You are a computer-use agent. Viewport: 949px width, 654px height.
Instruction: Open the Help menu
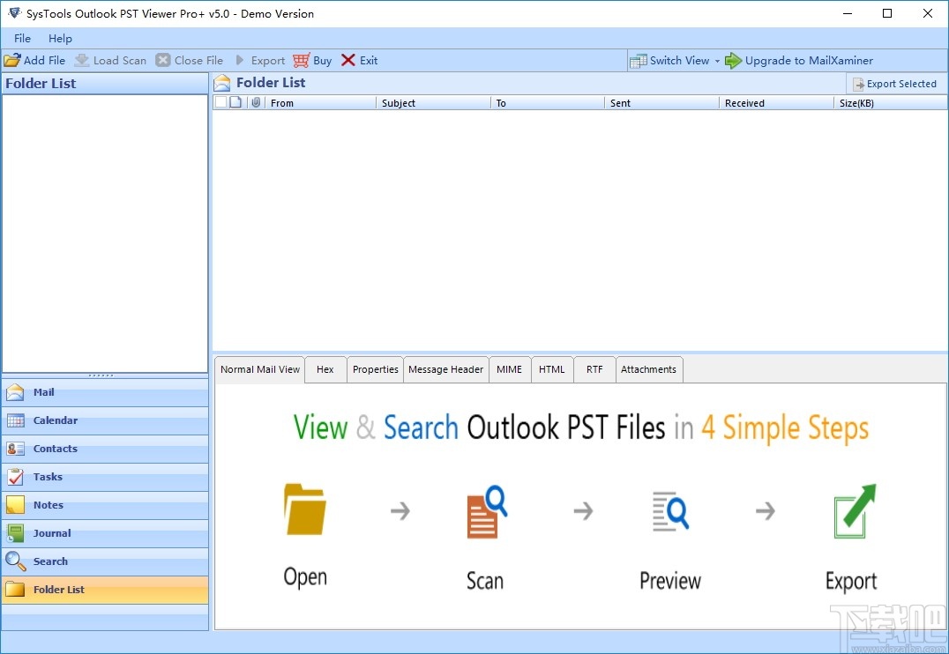coord(60,38)
